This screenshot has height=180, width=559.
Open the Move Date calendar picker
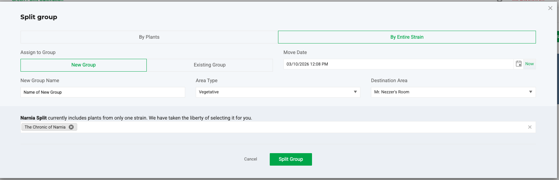click(x=519, y=64)
